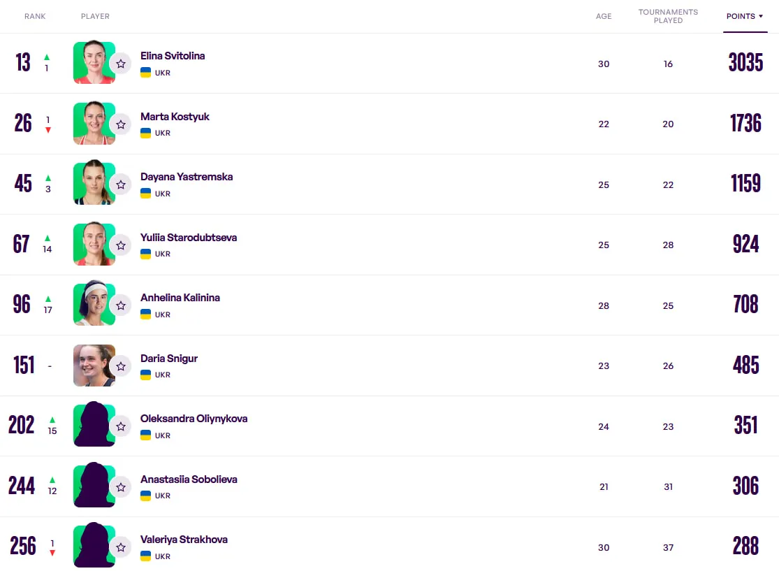Mark Dayana Yastremska as favorite using star
Screen dimensions: 779x571
pyautogui.click(x=121, y=185)
